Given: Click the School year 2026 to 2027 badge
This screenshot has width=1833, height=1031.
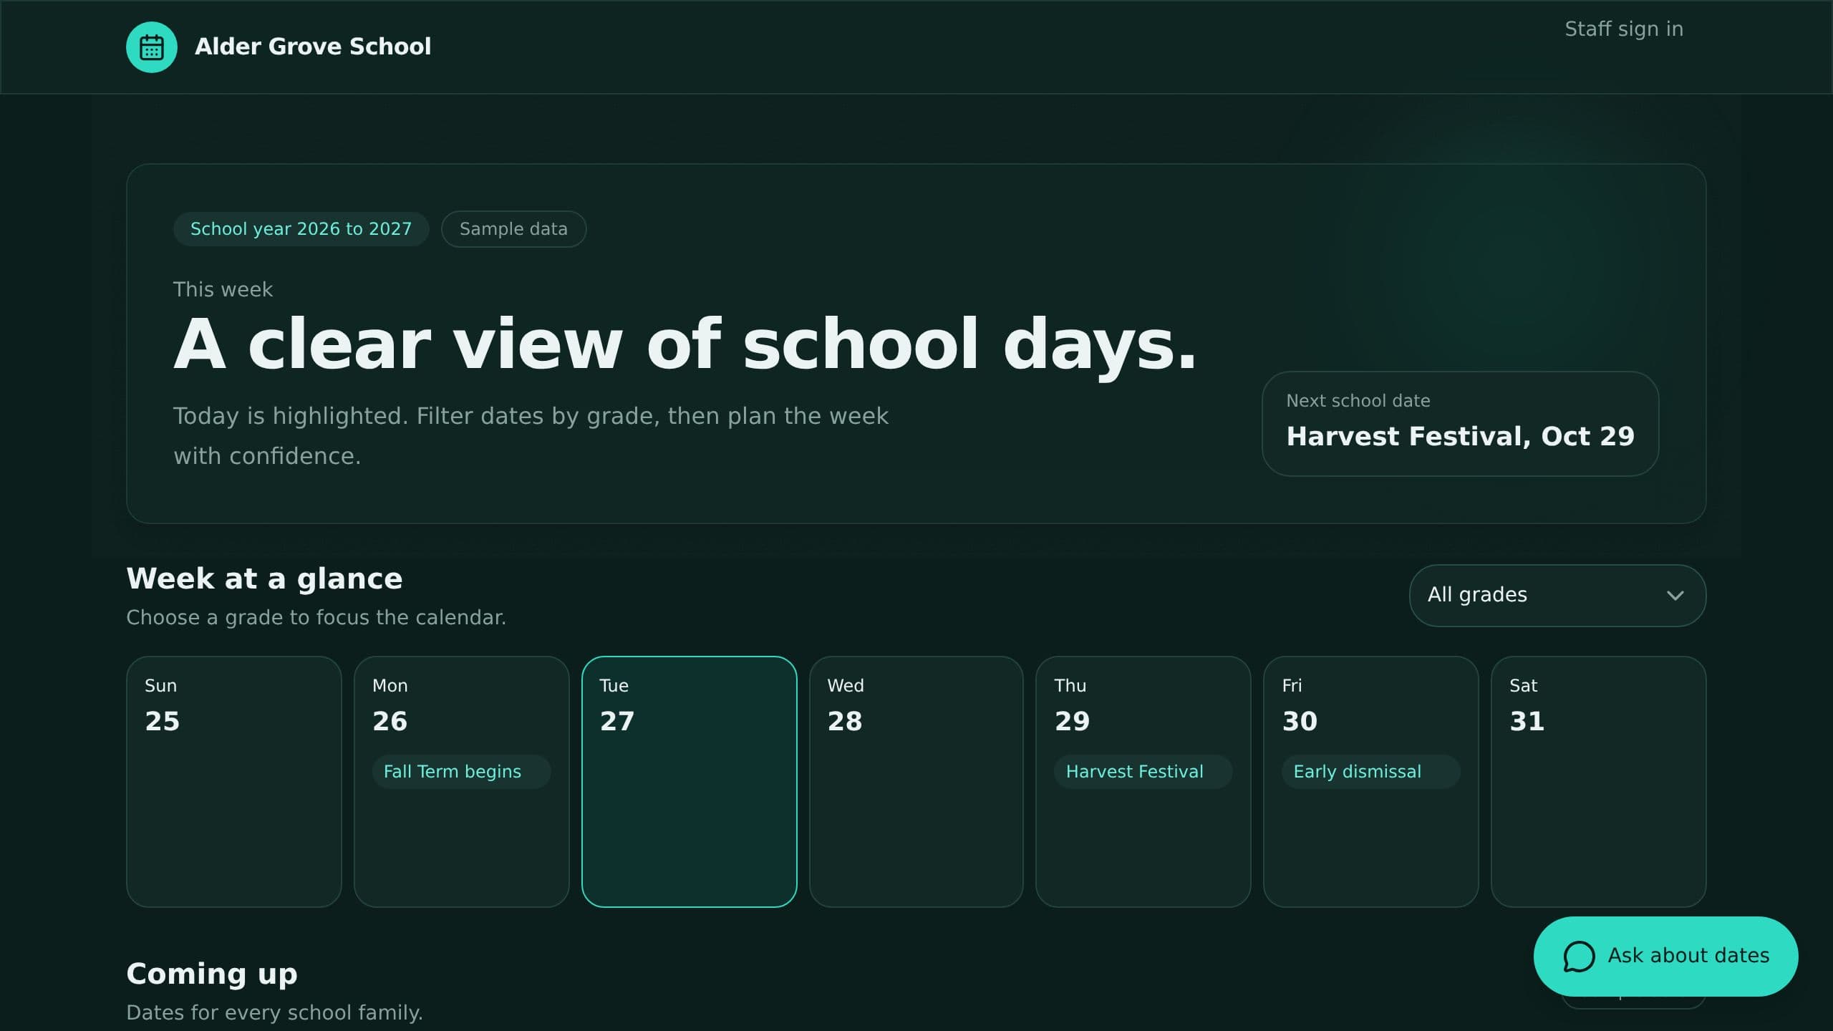Looking at the screenshot, I should 301,229.
